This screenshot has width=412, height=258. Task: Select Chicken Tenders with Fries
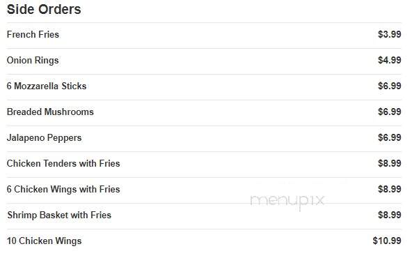pos(63,163)
